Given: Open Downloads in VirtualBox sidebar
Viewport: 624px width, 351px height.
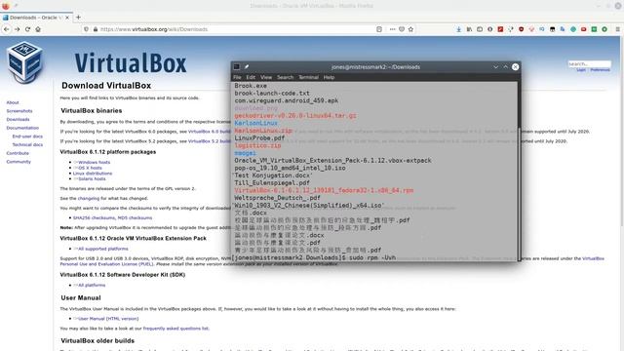Looking at the screenshot, I should (18, 119).
